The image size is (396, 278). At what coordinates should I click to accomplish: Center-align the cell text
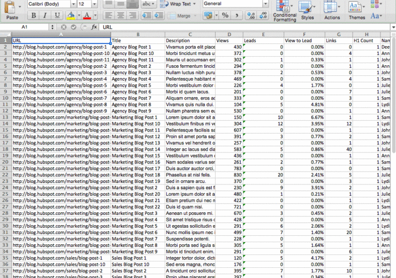pos(121,16)
